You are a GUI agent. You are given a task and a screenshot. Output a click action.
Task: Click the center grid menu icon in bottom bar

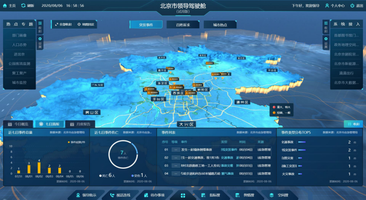pos(183,195)
